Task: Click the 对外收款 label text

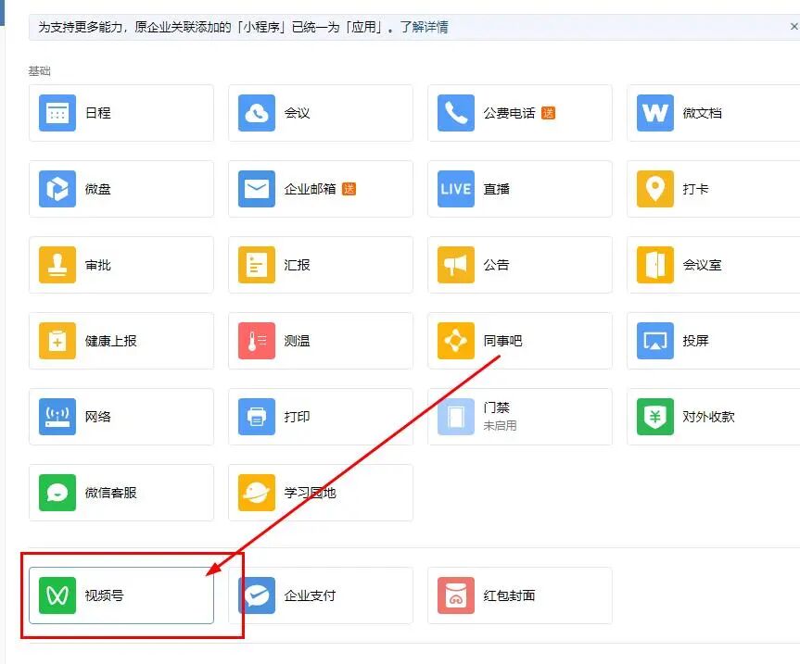Action: (x=708, y=417)
